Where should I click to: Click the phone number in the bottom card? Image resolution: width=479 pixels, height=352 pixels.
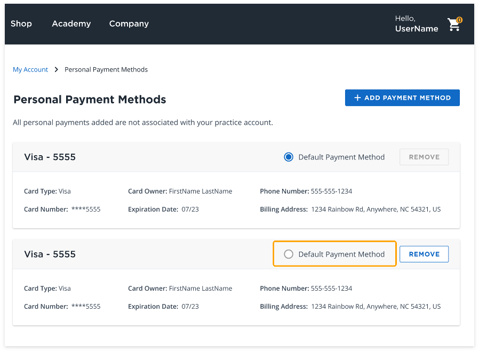(x=331, y=289)
